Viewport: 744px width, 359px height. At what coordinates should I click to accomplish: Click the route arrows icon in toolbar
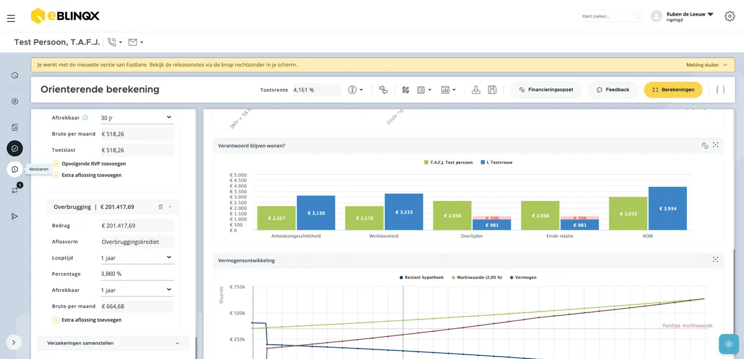[383, 90]
